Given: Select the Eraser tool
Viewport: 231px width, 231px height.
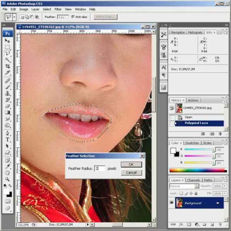Looking at the screenshot, I should tap(7, 106).
